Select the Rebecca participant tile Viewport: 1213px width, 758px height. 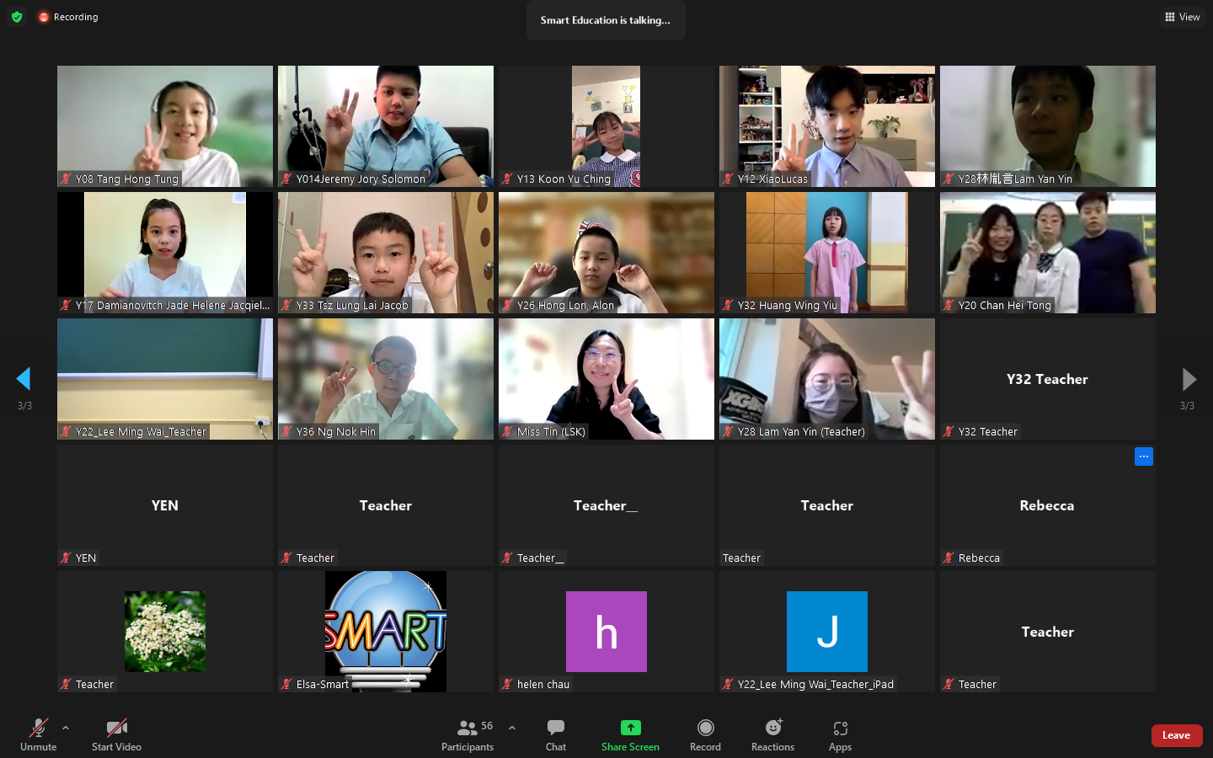1048,505
